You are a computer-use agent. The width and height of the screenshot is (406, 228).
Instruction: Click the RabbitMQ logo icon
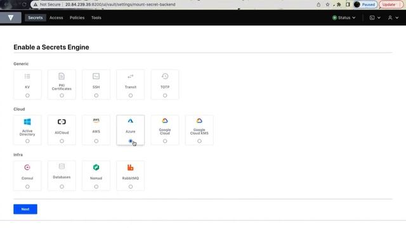click(131, 167)
